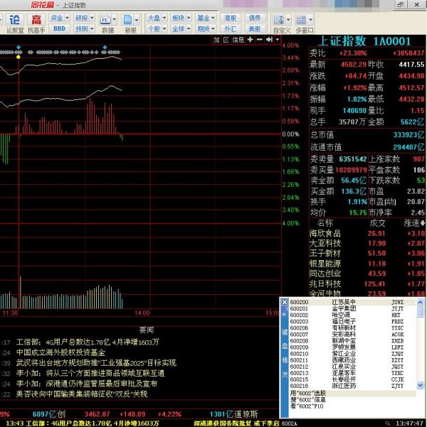
Task: Close the keyboard wizard popup
Action: 284,302
